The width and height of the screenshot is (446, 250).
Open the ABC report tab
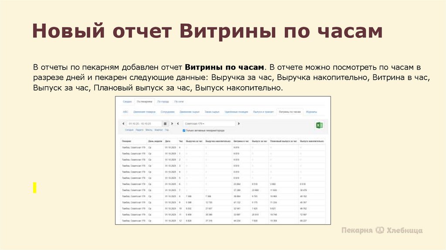[x=125, y=112]
